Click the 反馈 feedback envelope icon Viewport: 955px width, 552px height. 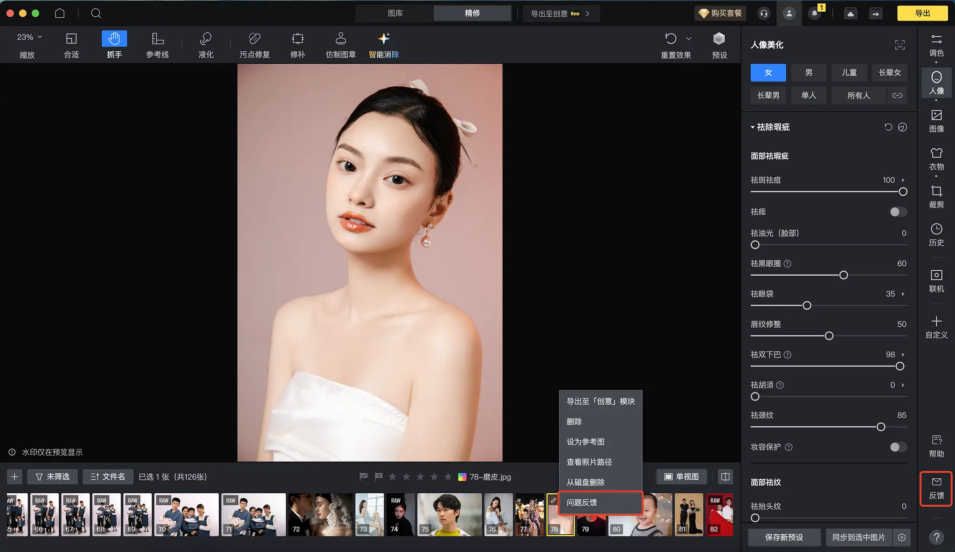pyautogui.click(x=936, y=482)
